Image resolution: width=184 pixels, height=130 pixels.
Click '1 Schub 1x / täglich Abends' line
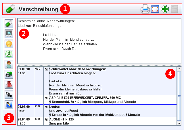95,115
